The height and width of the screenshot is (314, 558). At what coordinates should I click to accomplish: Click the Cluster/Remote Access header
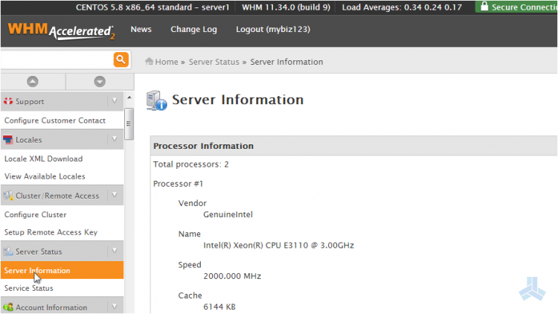coord(62,196)
